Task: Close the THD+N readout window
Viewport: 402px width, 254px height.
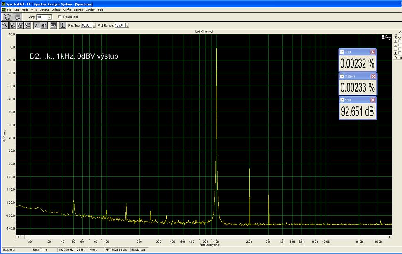Action: pos(373,76)
